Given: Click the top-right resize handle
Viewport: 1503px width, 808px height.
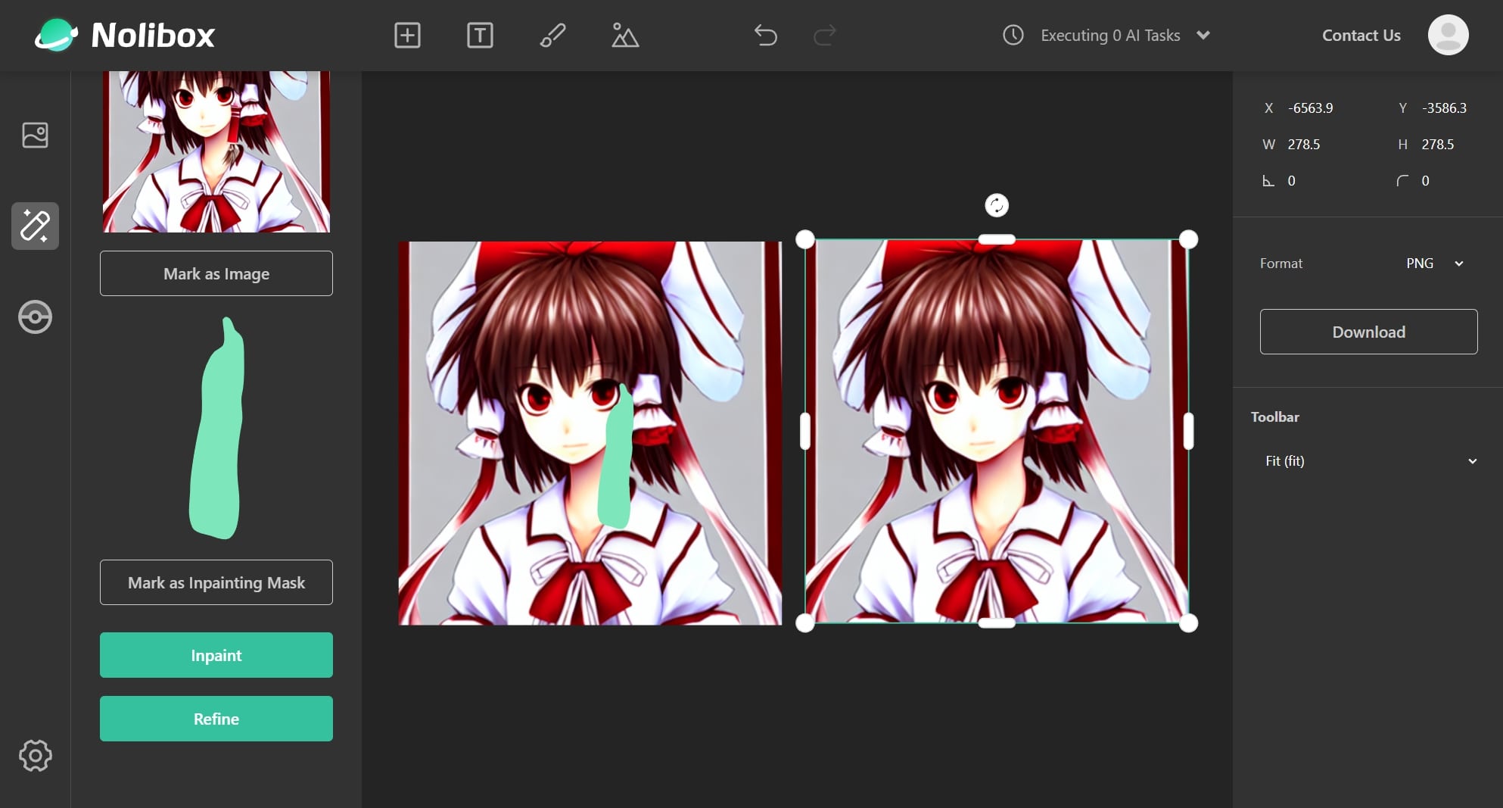Looking at the screenshot, I should tap(1189, 239).
